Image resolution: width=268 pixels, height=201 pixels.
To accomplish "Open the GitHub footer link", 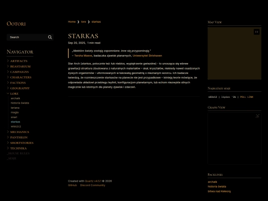I will point(72,185).
